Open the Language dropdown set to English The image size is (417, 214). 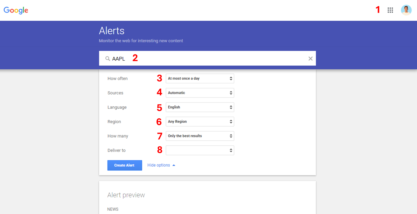tap(200, 107)
